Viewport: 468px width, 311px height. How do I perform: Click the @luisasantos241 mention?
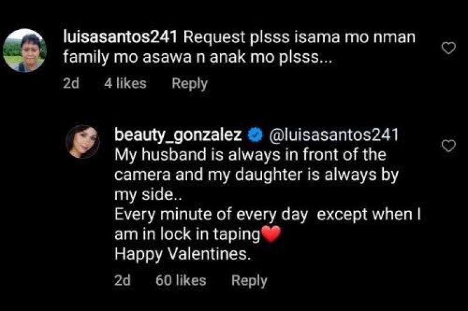coord(332,135)
